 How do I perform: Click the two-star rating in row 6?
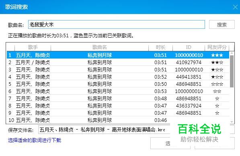point(217,91)
